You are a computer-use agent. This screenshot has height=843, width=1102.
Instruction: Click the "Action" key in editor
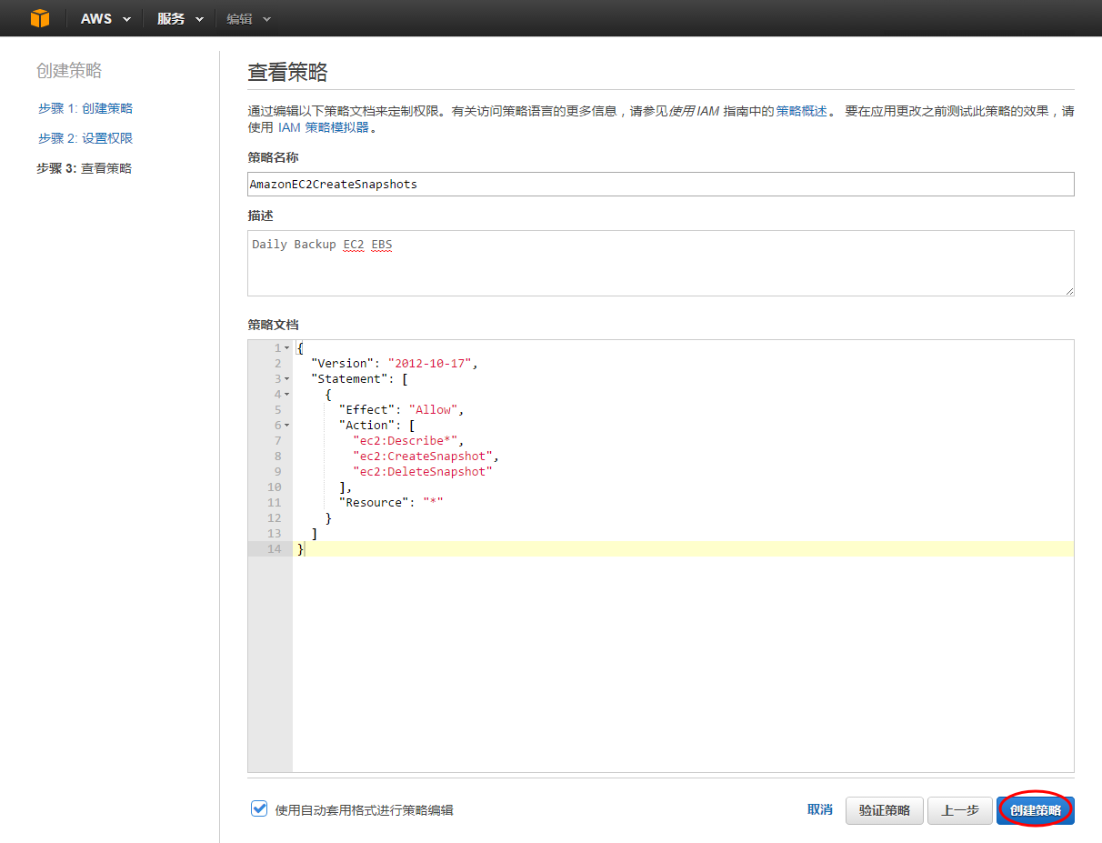click(x=366, y=426)
